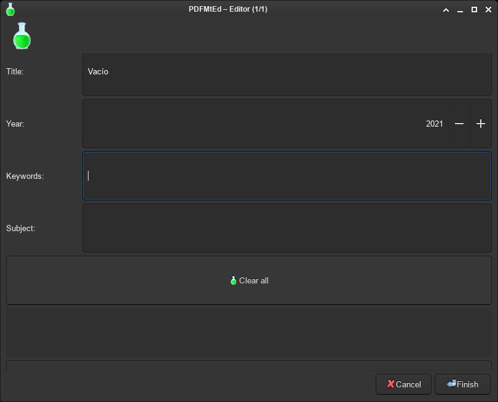Click the Subject text field
Screen dimensions: 498x402
[x=287, y=228]
